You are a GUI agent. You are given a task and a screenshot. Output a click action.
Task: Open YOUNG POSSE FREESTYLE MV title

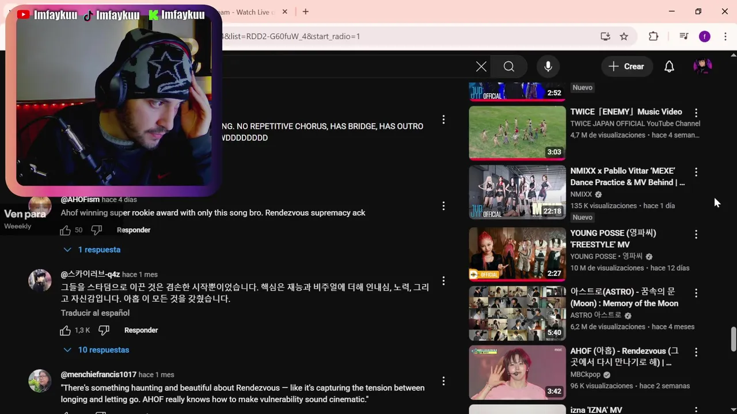(613, 239)
